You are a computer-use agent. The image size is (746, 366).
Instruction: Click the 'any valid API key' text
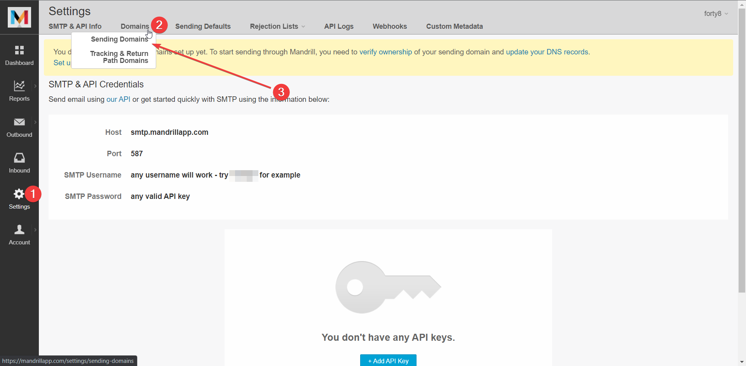coord(160,197)
